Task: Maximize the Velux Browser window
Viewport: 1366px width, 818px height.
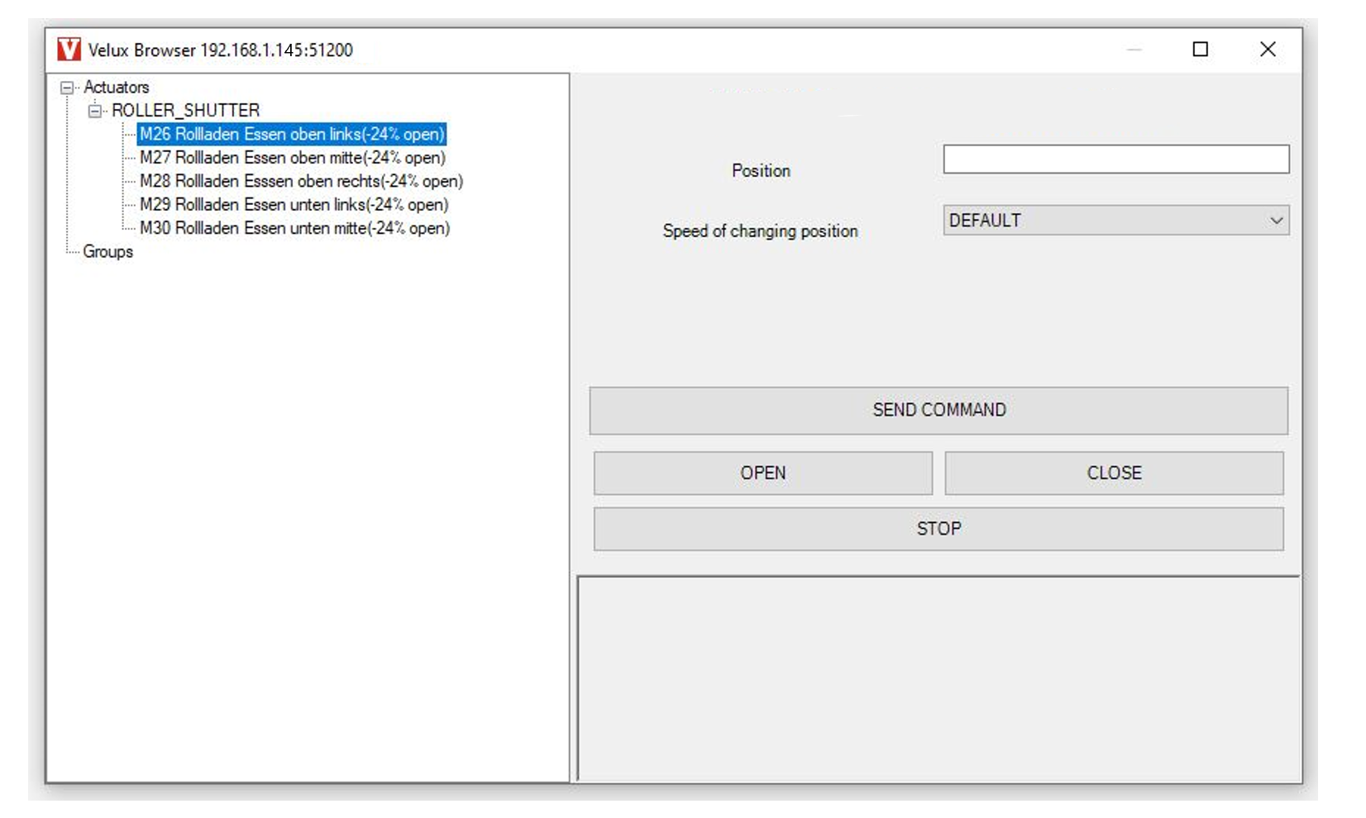Action: coord(1200,50)
